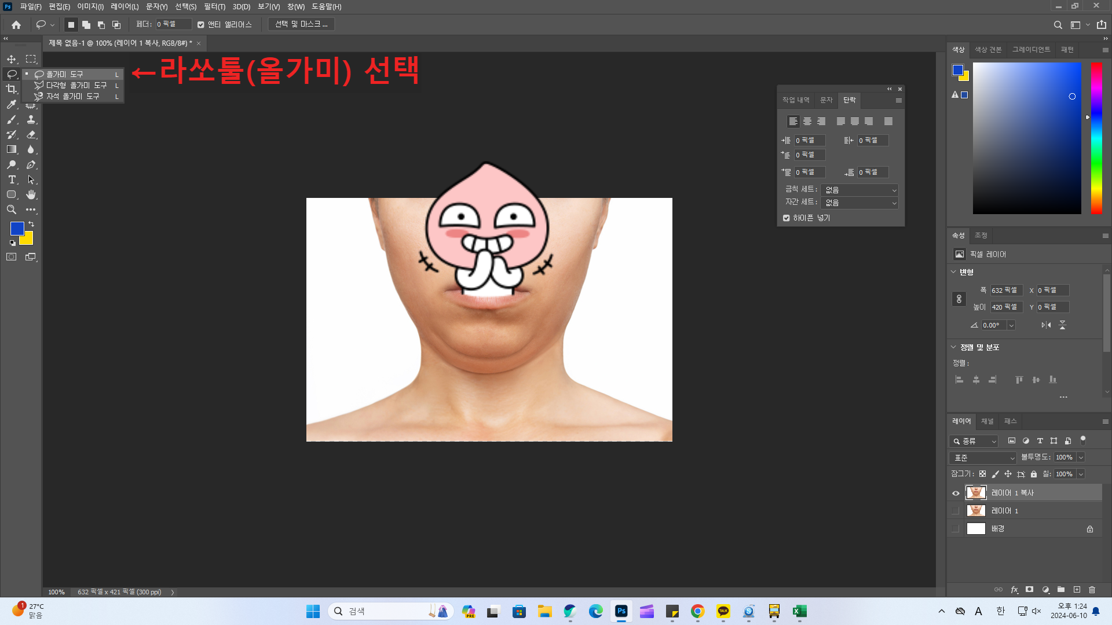Open the 금칙 세트 dropdown

click(859, 190)
